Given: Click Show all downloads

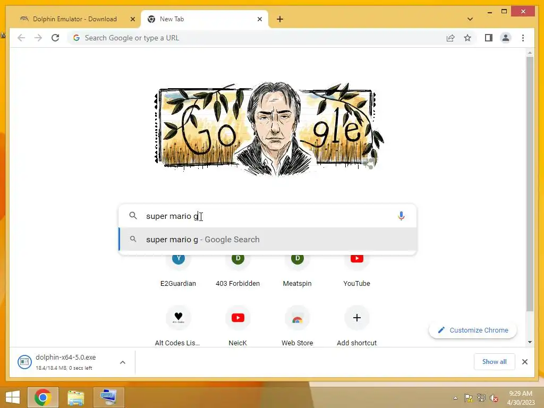Looking at the screenshot, I should coord(495,362).
